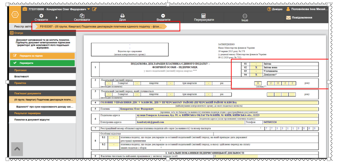Mark I квартал in reporting period row 2
This screenshot has height=164, width=337.
[x=109, y=83]
